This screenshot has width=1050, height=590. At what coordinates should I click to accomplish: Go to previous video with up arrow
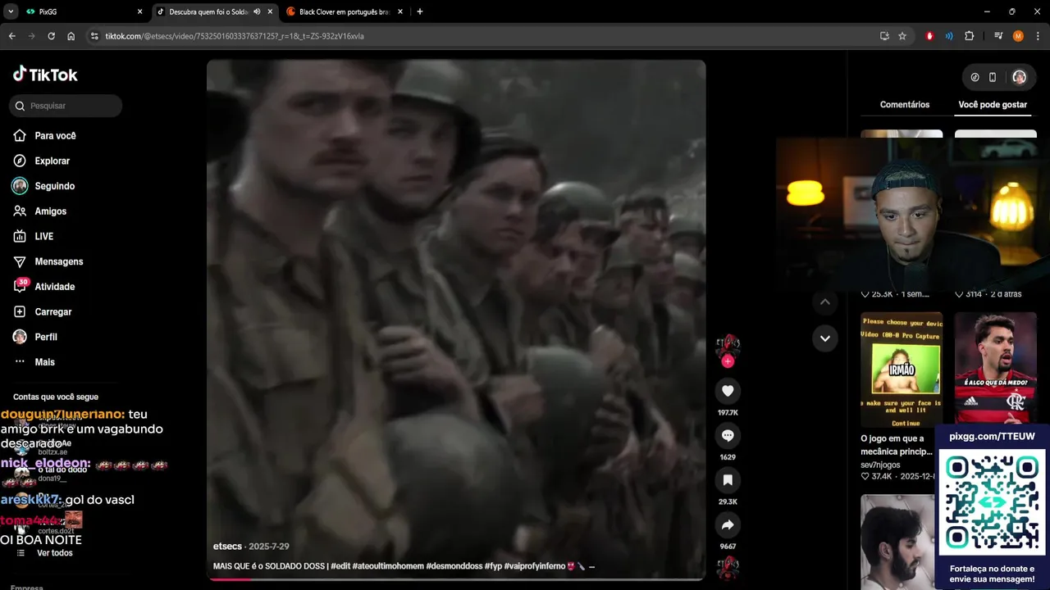coord(825,302)
